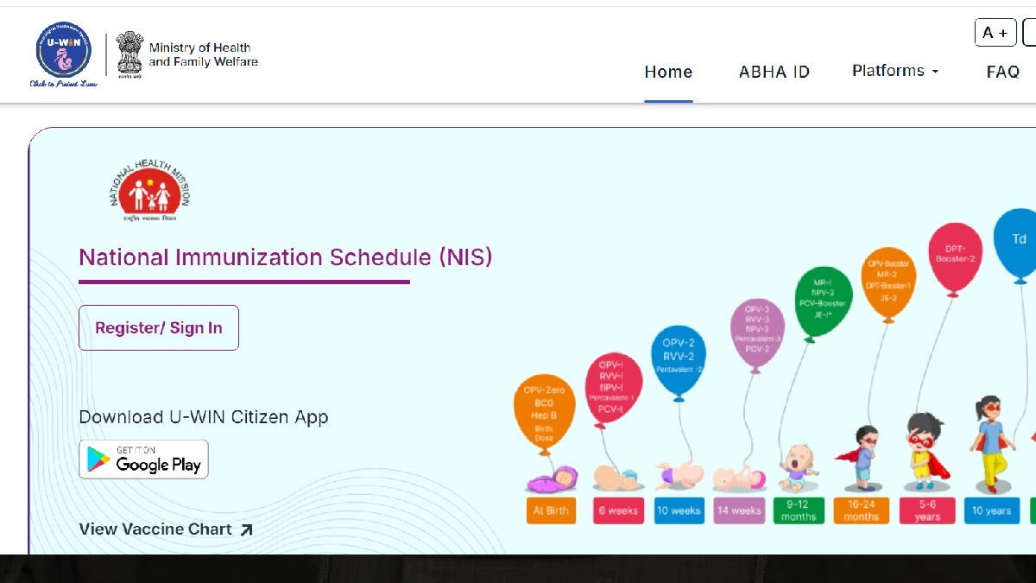Click the At Birth age label
The image size is (1036, 583).
coord(551,510)
